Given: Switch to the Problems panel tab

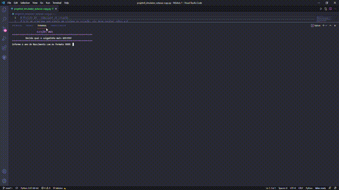Looking at the screenshot, I should click(x=17, y=26).
